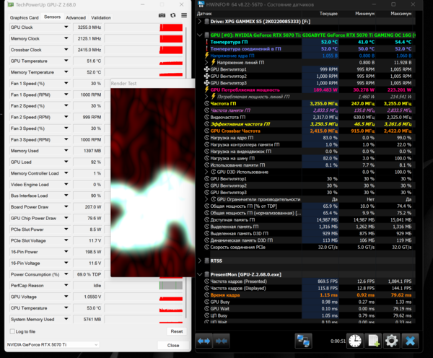Click the 869.5 FPS presented value

click(328, 281)
